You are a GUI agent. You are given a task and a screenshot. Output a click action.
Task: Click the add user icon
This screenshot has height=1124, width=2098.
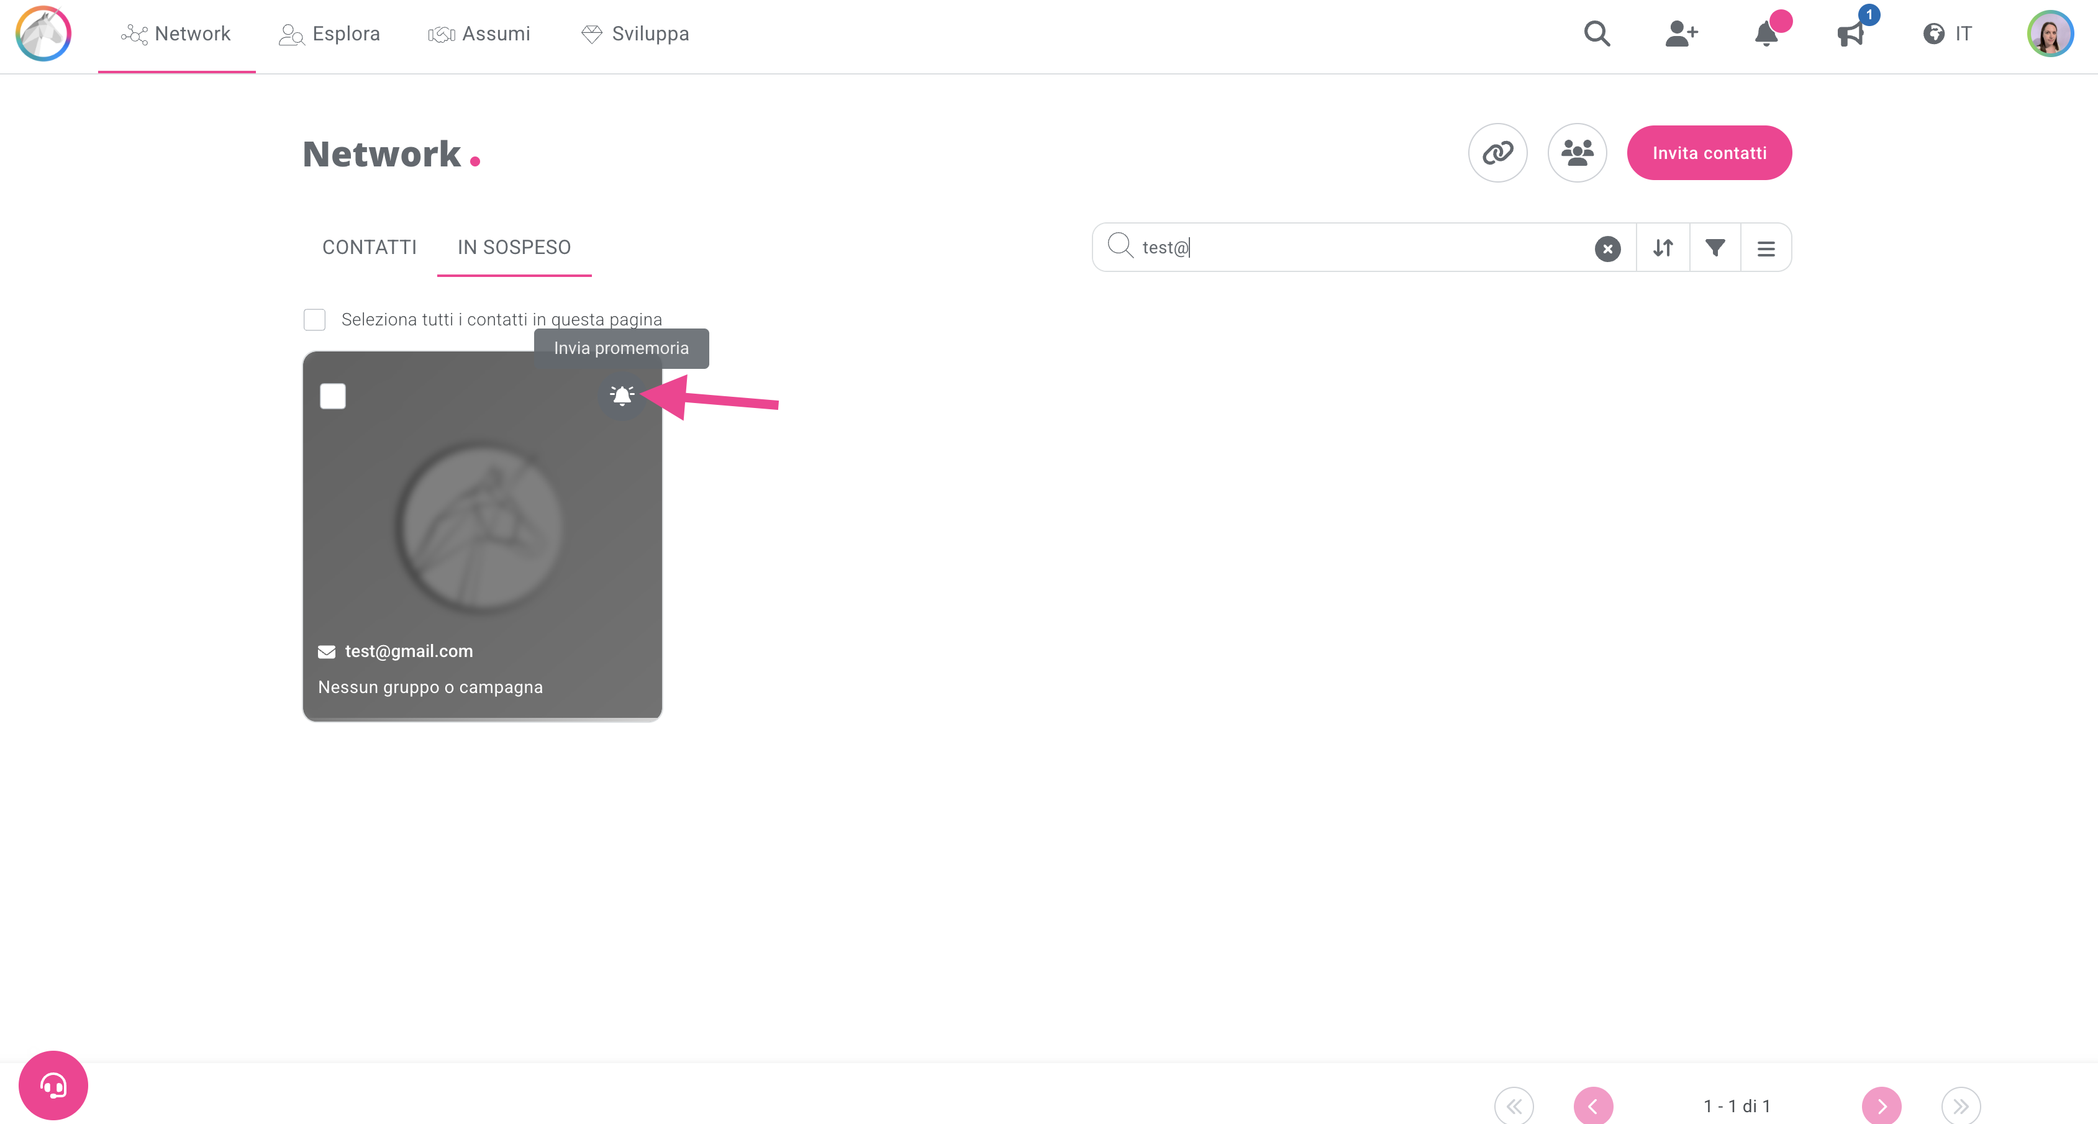(x=1681, y=34)
